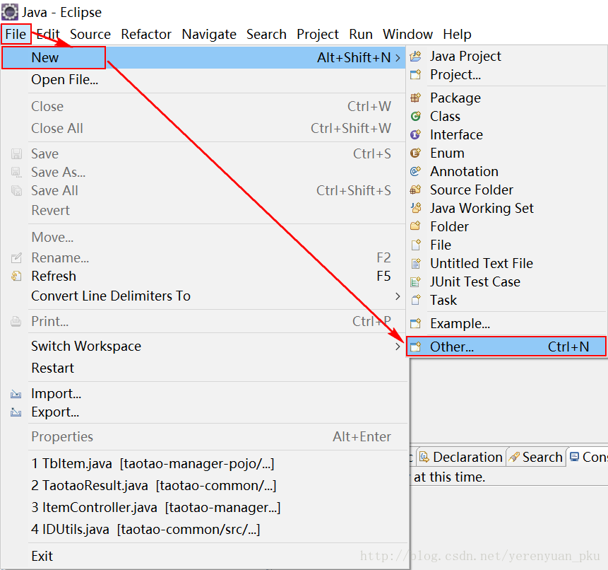Select Class in the New submenu
The image size is (608, 570).
[x=506, y=116]
